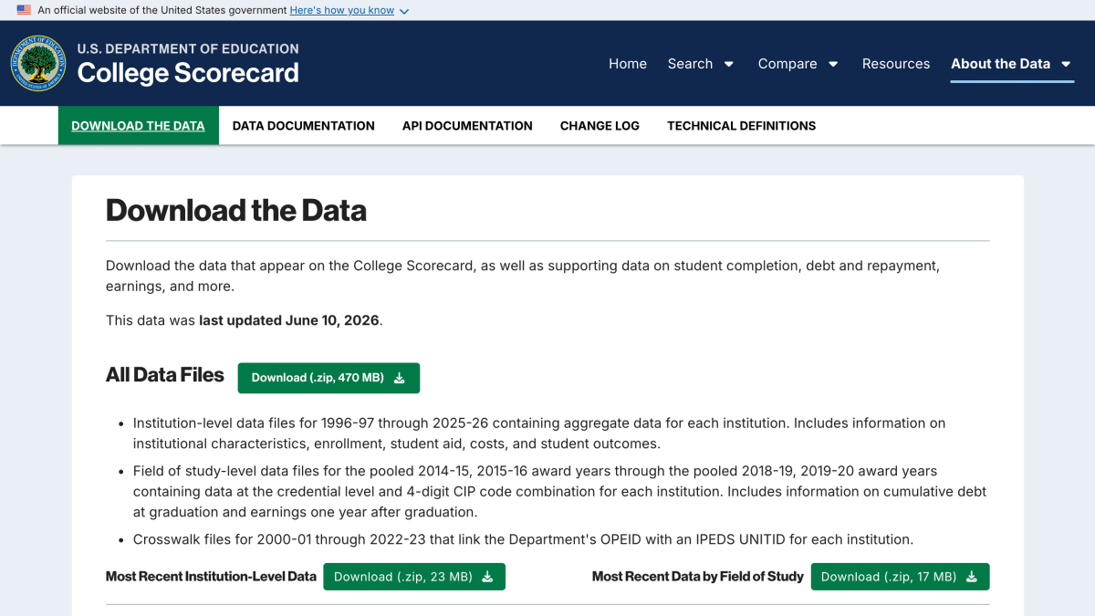Open the Technical Definitions tab

coord(742,126)
